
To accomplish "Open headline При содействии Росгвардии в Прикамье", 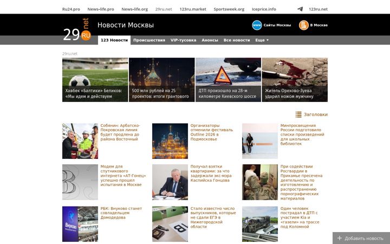I will (302, 183).
